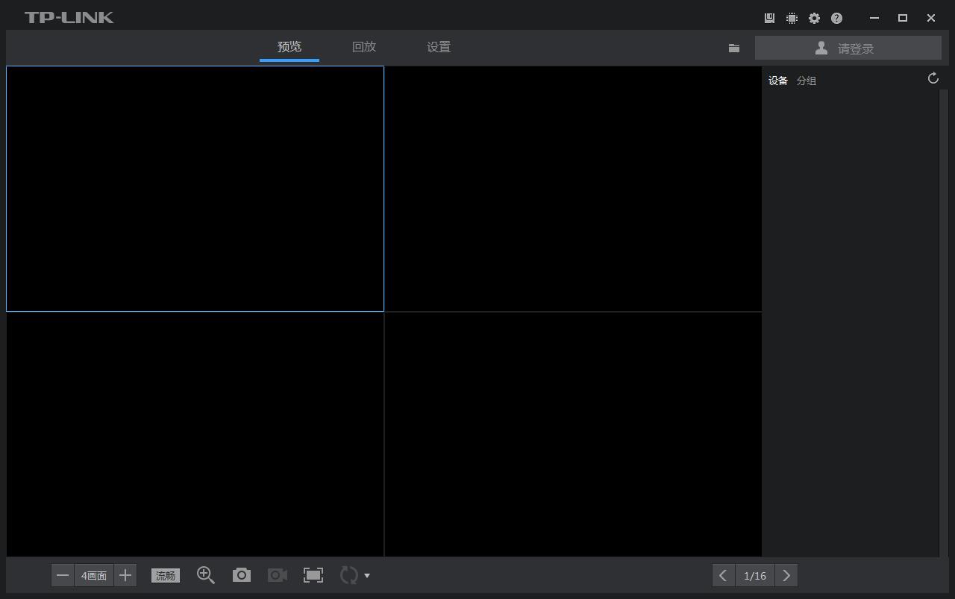Image resolution: width=955 pixels, height=599 pixels.
Task: Open the carousel interval dropdown arrow
Action: tap(366, 575)
